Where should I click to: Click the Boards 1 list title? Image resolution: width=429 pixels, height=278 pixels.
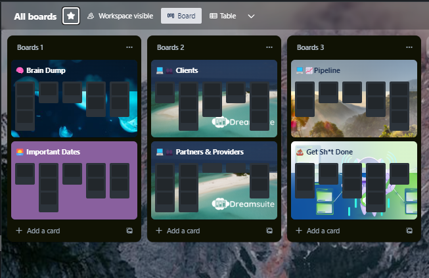[x=30, y=47]
